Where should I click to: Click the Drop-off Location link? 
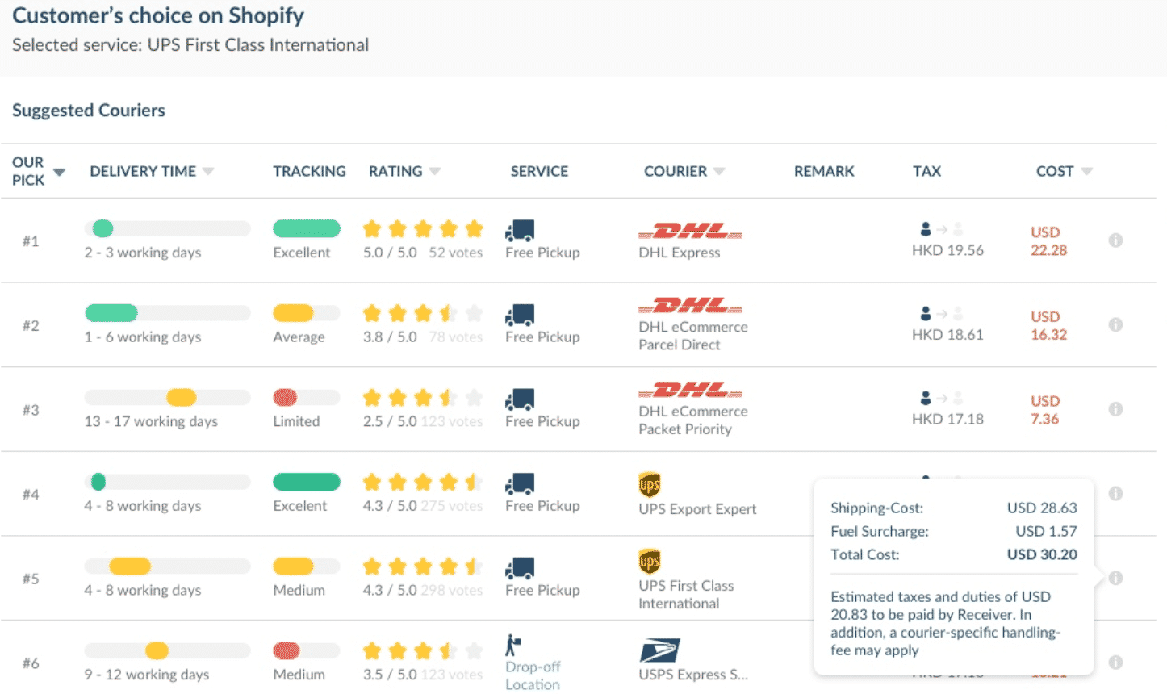point(533,675)
